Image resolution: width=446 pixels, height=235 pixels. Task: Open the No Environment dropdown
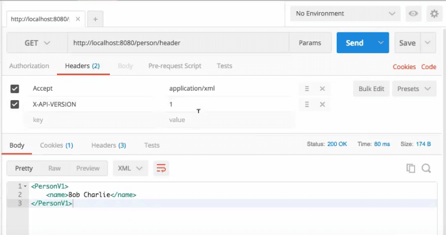point(345,13)
